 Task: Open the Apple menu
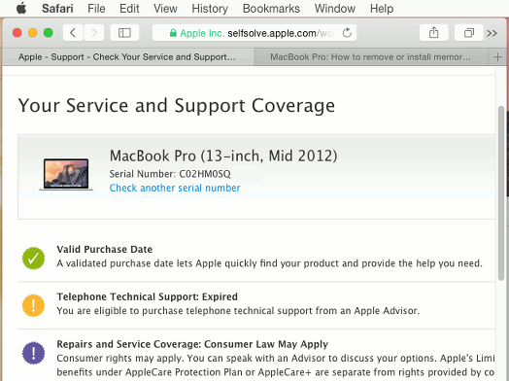(x=21, y=8)
